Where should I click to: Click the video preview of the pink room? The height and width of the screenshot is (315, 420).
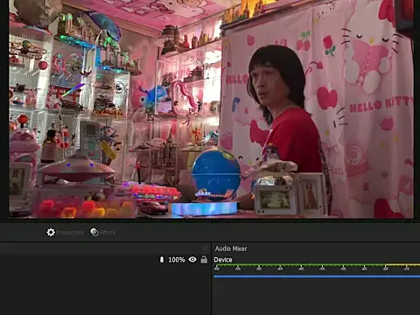pos(211,108)
